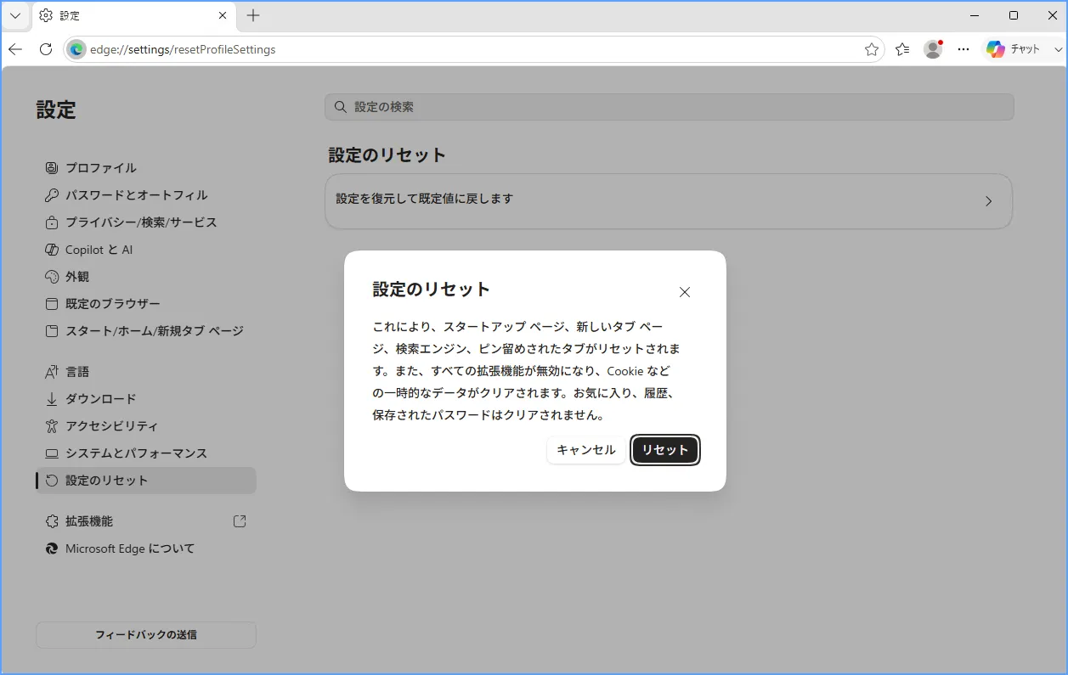1068x675 pixels.
Task: Close the 設定 tab
Action: point(223,15)
